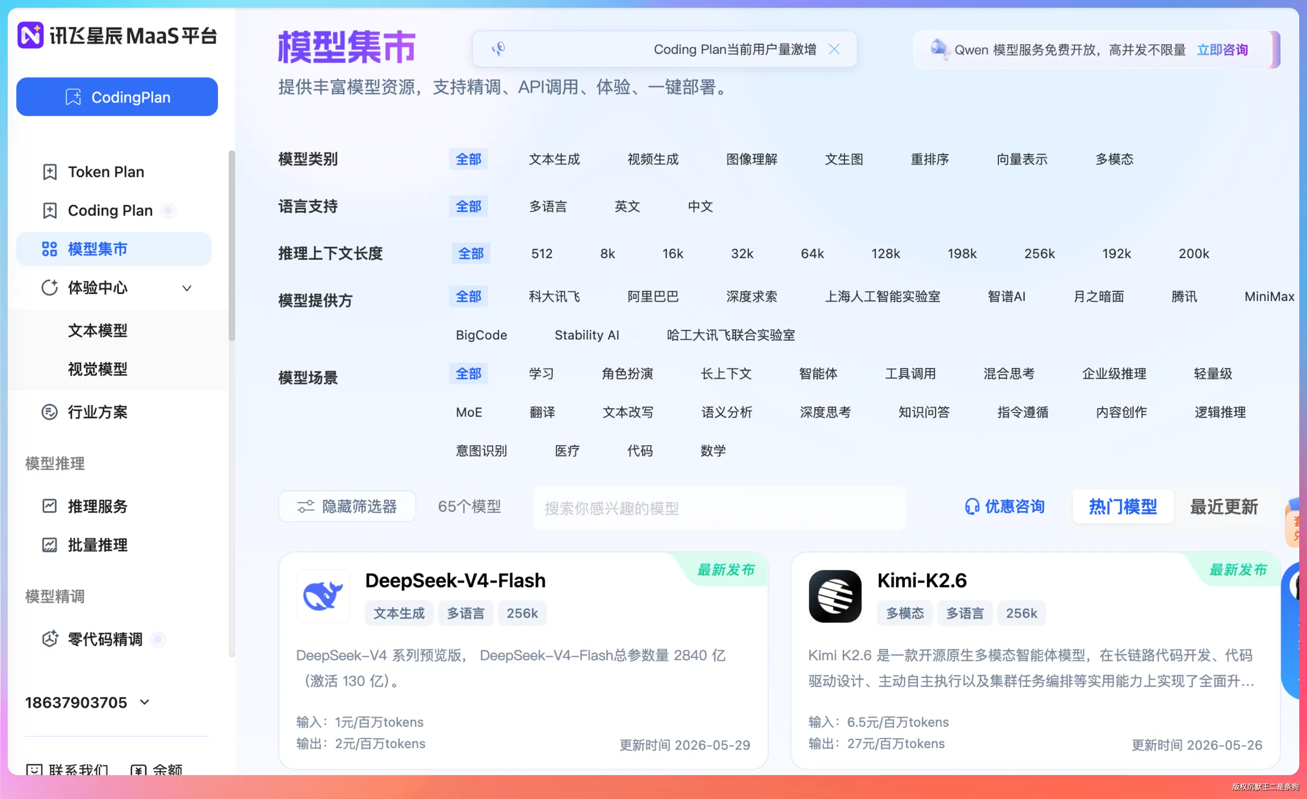Viewport: 1307px width, 799px height.
Task: Click the DeepSeek whale logo thumbnail
Action: (x=323, y=596)
